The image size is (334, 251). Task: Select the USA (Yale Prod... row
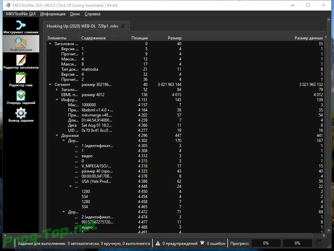[x=185, y=181]
